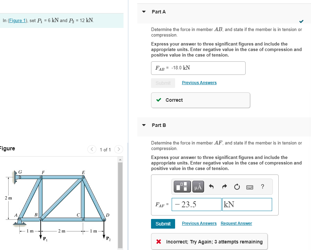Collapse the Part B section
Screen dimensions: 311x250
click(x=143, y=125)
